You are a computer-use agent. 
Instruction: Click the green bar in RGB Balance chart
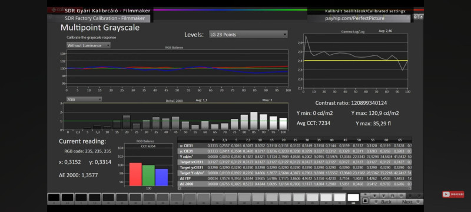coord(148,175)
